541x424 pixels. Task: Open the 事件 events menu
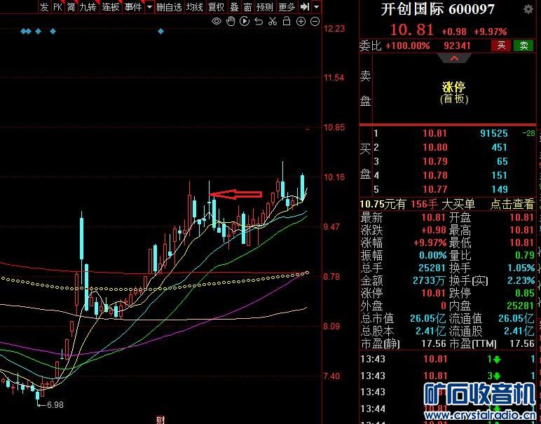pyautogui.click(x=133, y=6)
